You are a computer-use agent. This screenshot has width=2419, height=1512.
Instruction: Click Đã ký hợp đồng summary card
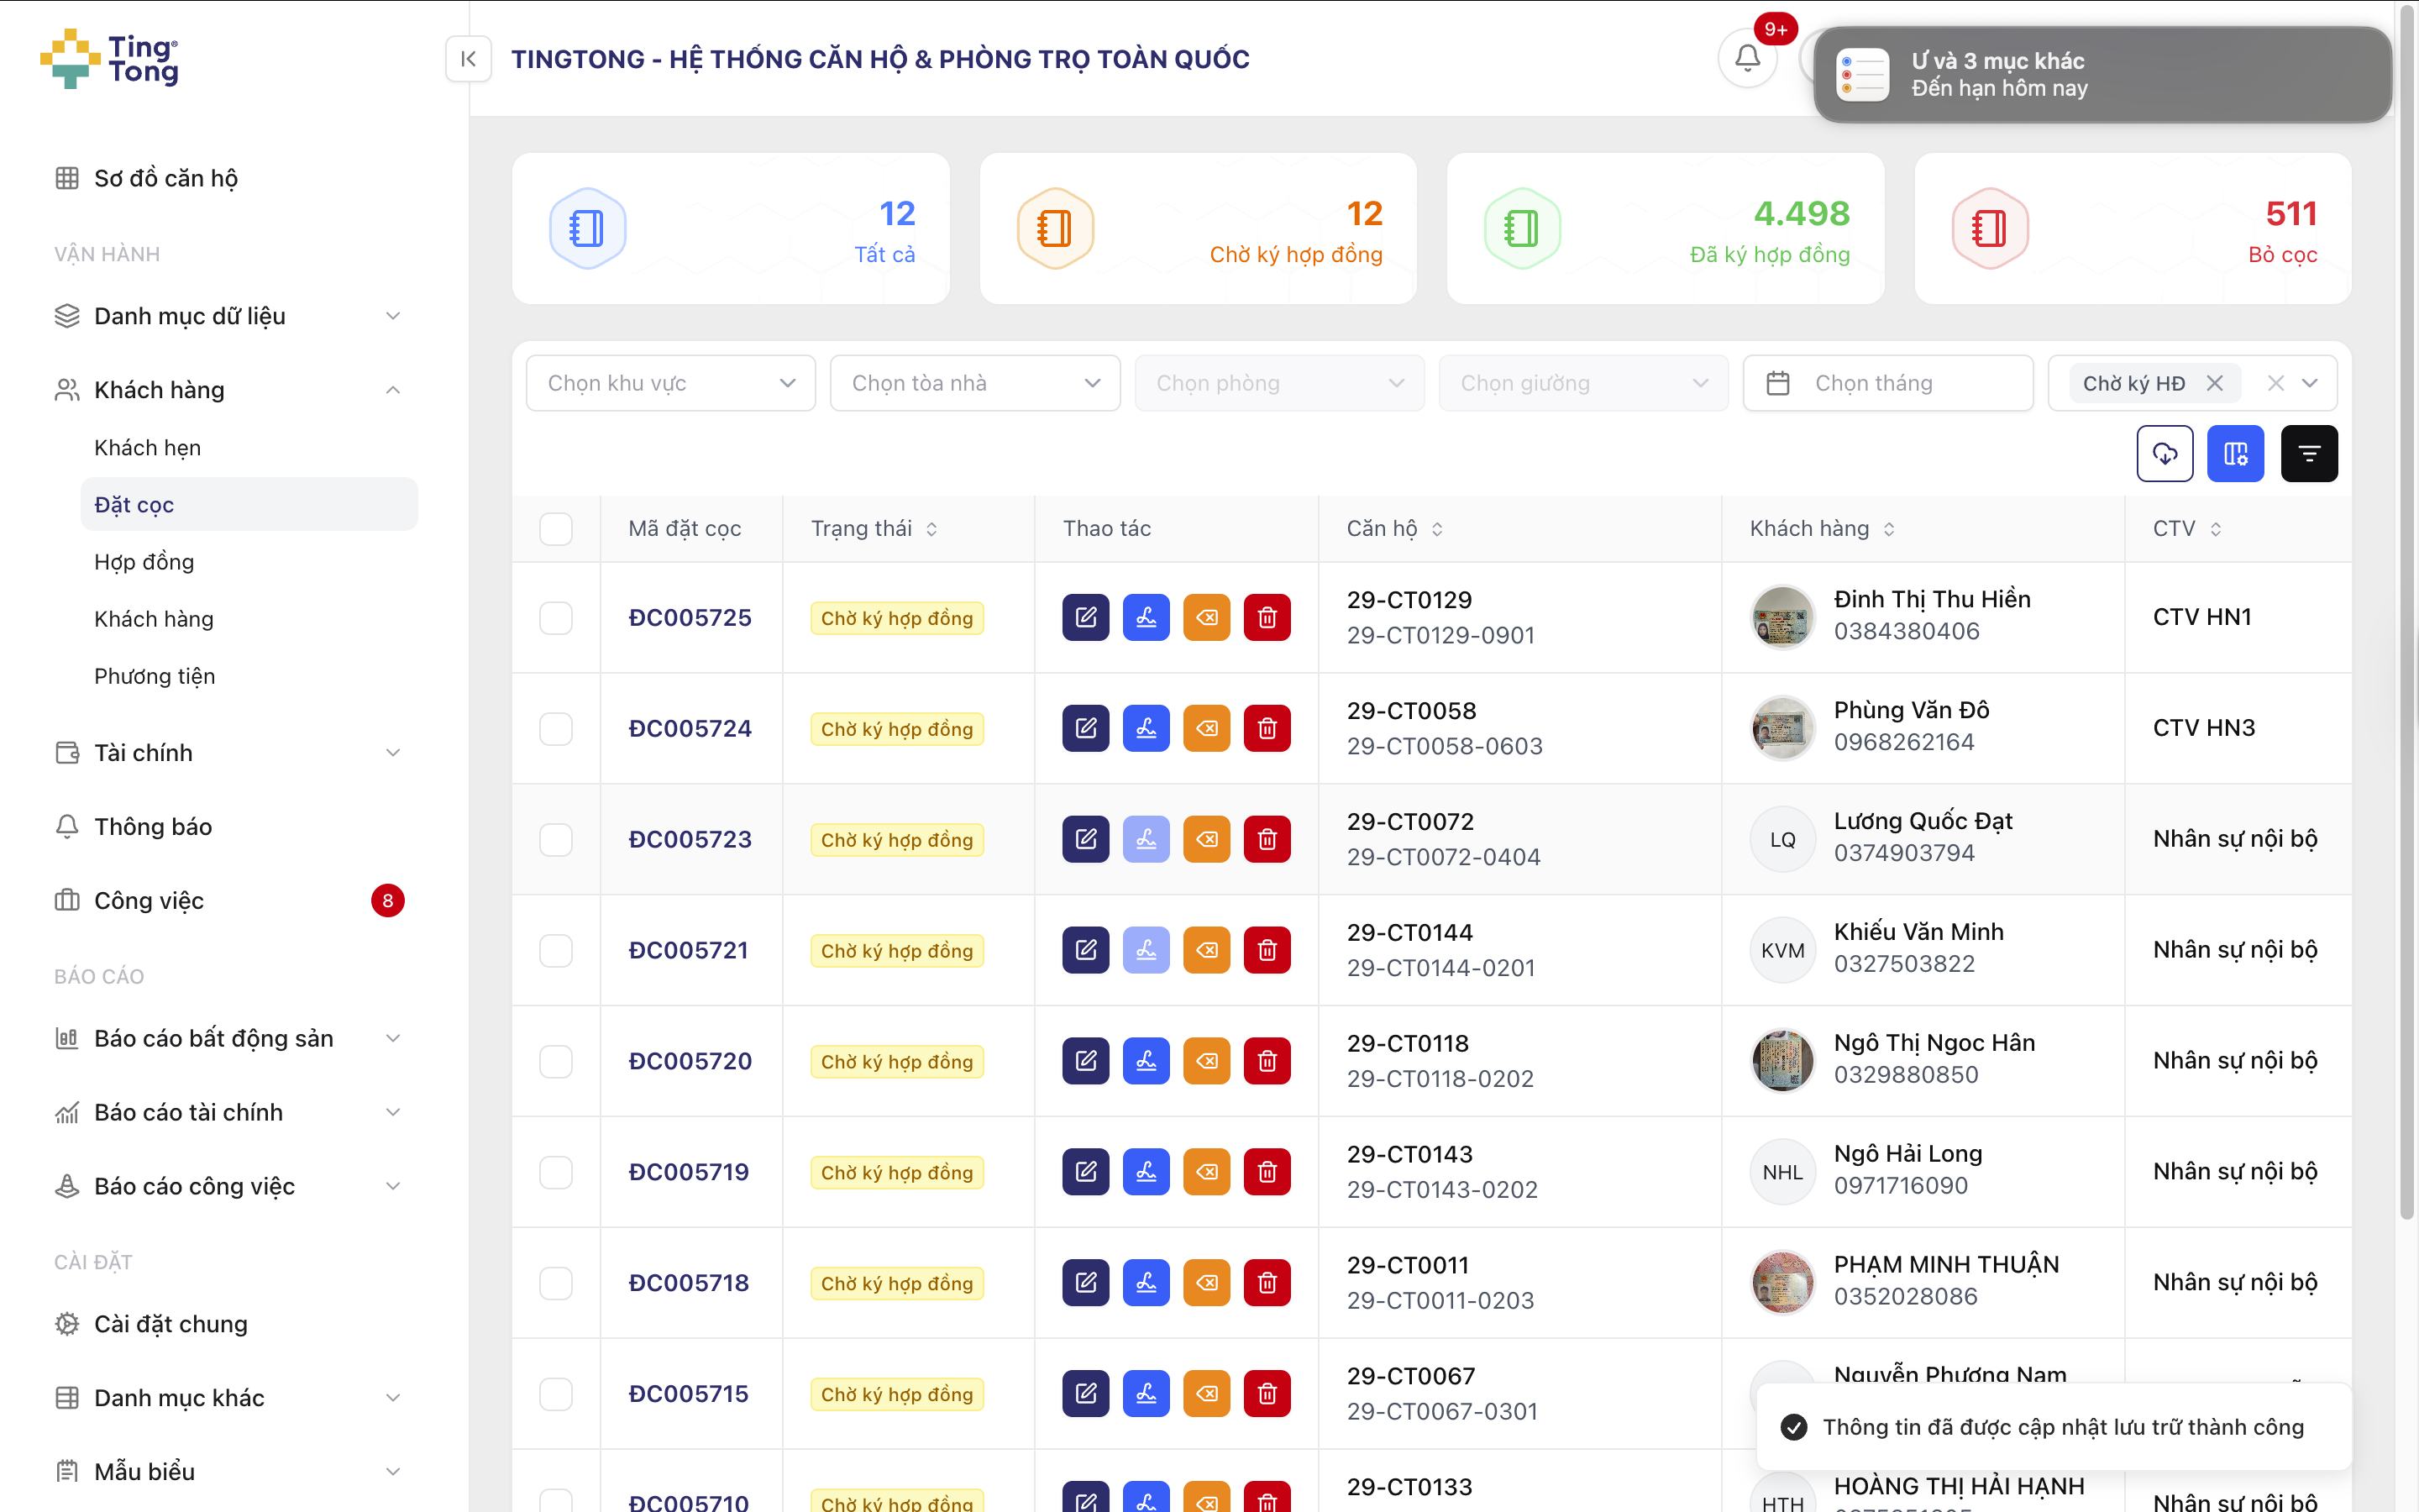point(1666,229)
